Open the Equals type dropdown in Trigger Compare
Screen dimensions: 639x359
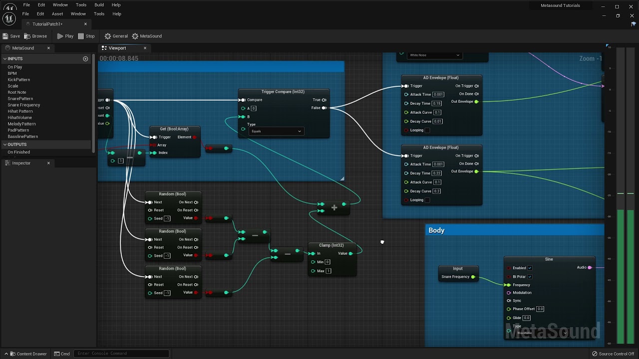[x=276, y=131]
